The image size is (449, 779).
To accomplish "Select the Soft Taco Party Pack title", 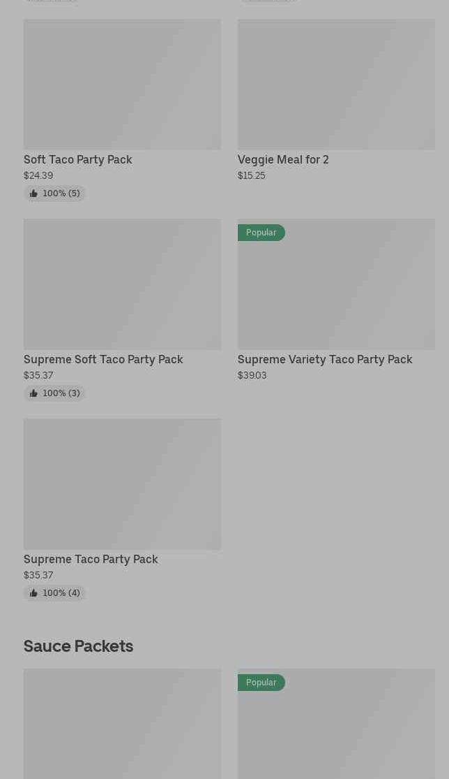I will click(77, 159).
